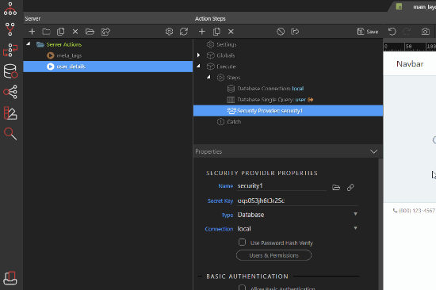Open the design/styles pencil icon in sidebar
436x290 pixels.
pyautogui.click(x=10, y=113)
